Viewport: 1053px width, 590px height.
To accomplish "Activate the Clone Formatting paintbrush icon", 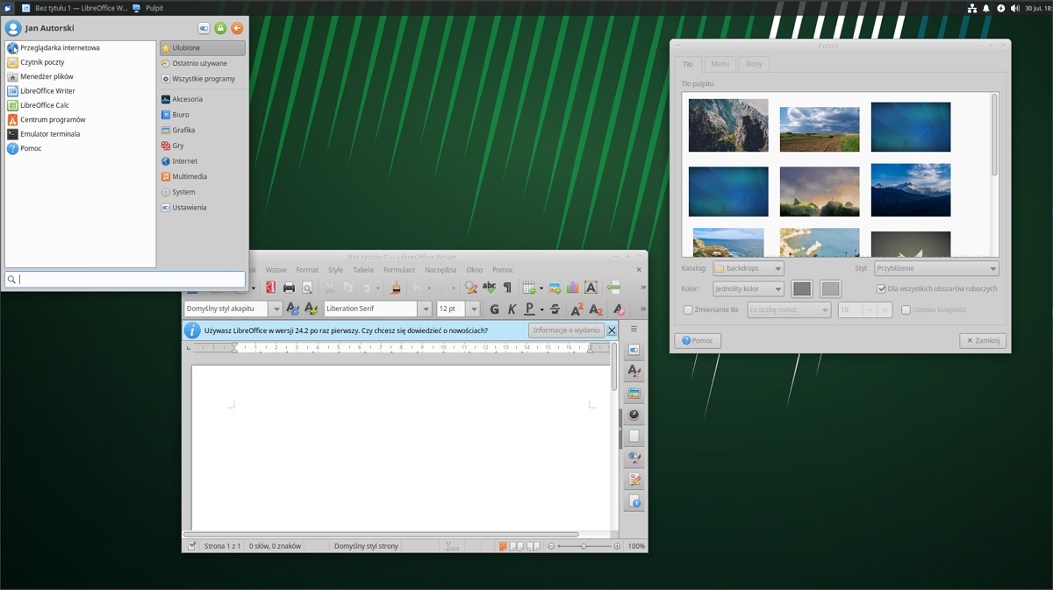I will 396,287.
